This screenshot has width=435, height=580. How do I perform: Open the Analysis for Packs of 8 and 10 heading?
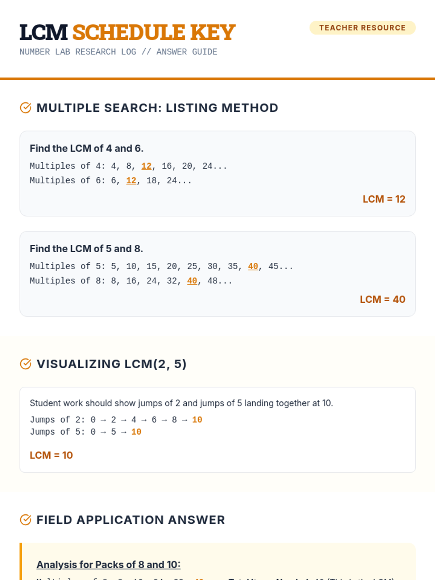[108, 564]
